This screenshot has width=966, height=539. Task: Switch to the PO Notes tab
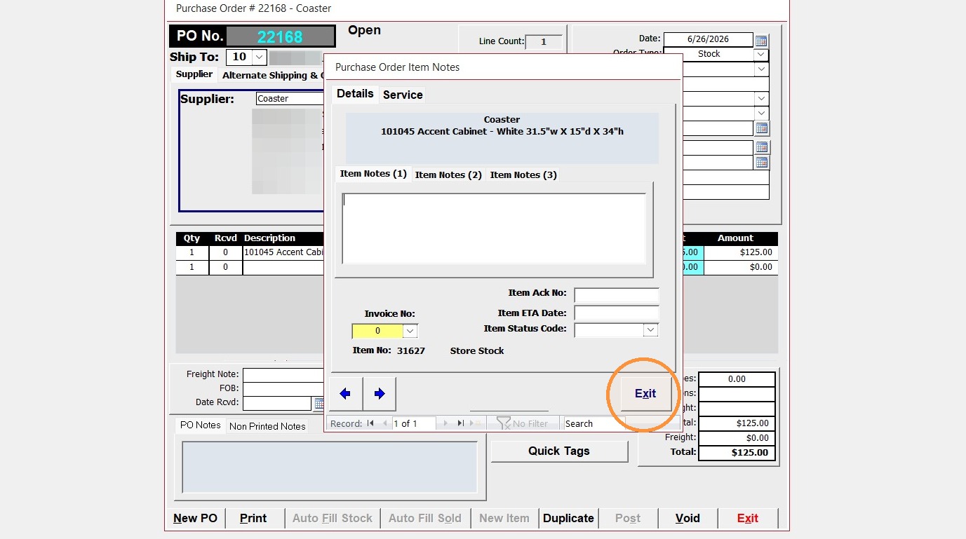pos(201,425)
